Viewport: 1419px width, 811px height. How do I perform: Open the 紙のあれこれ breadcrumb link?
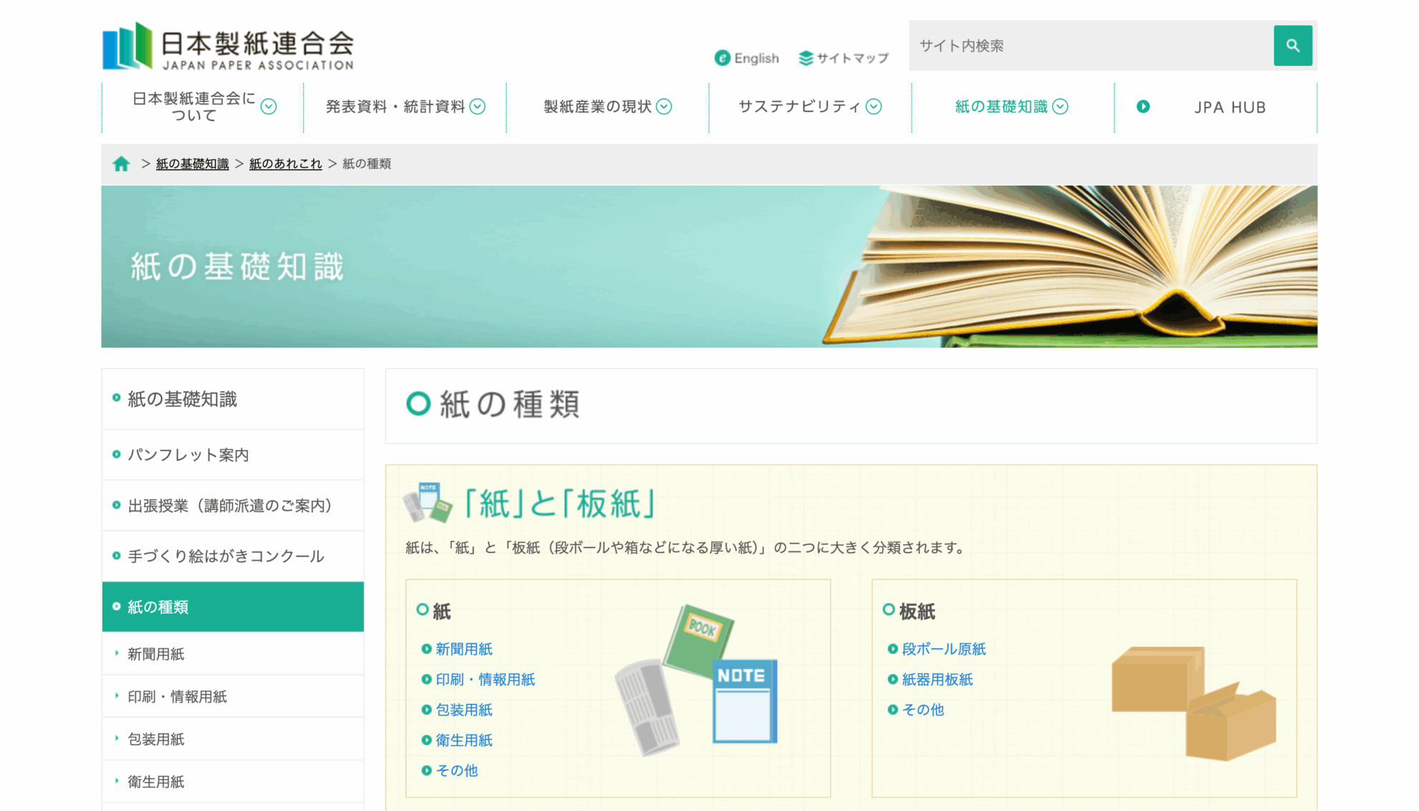(285, 164)
